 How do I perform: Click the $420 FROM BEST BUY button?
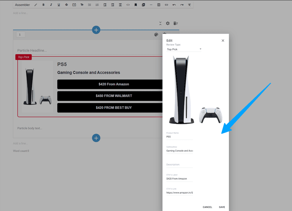(x=110, y=108)
